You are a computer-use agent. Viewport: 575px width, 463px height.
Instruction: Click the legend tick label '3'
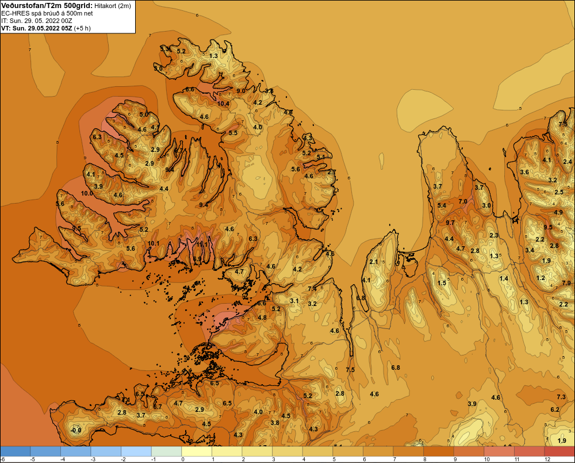274,460
